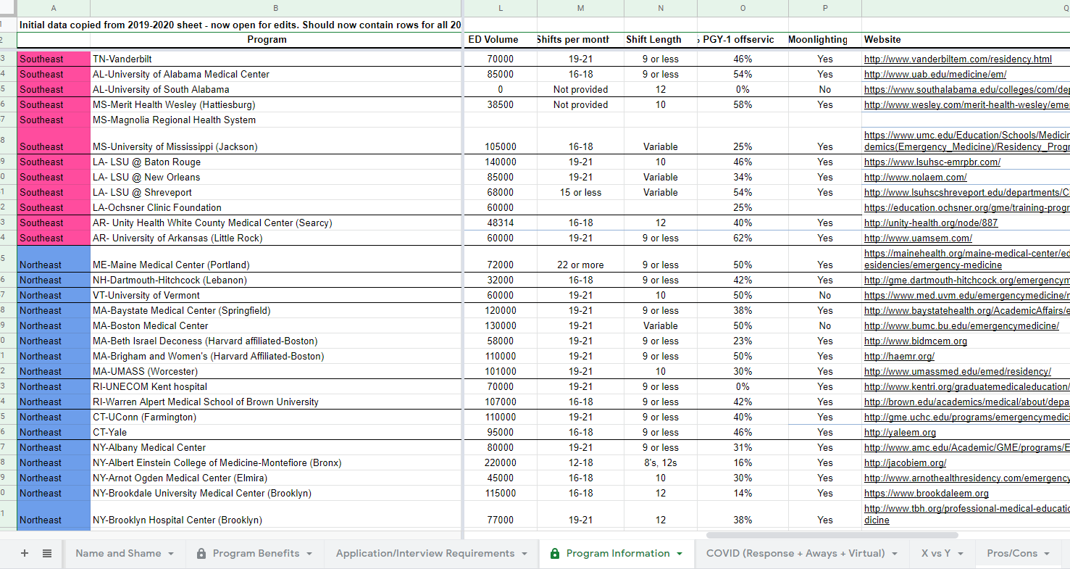Select column N header
The image size is (1070, 569).
pyautogui.click(x=661, y=8)
